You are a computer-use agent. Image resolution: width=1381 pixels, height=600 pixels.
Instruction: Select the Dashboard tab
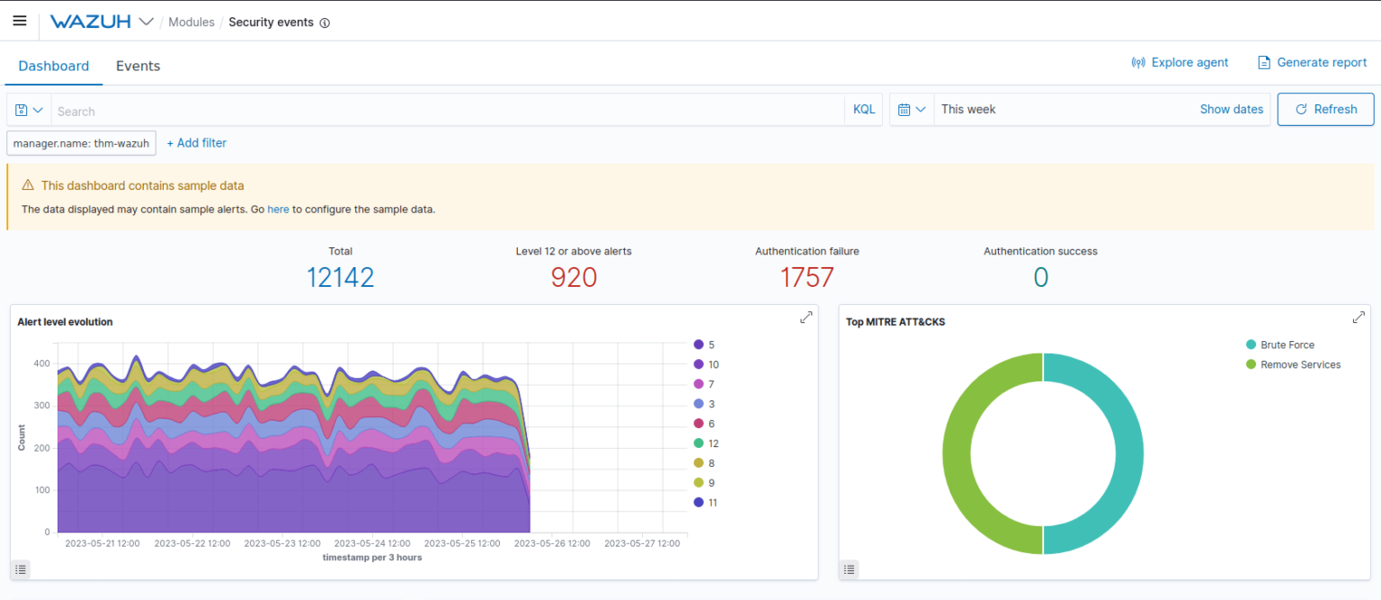[x=54, y=66]
